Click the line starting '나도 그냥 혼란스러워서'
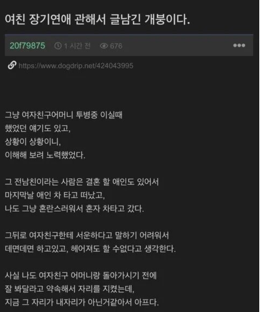Viewport: 261px width, 312px height. pyautogui.click(x=74, y=209)
